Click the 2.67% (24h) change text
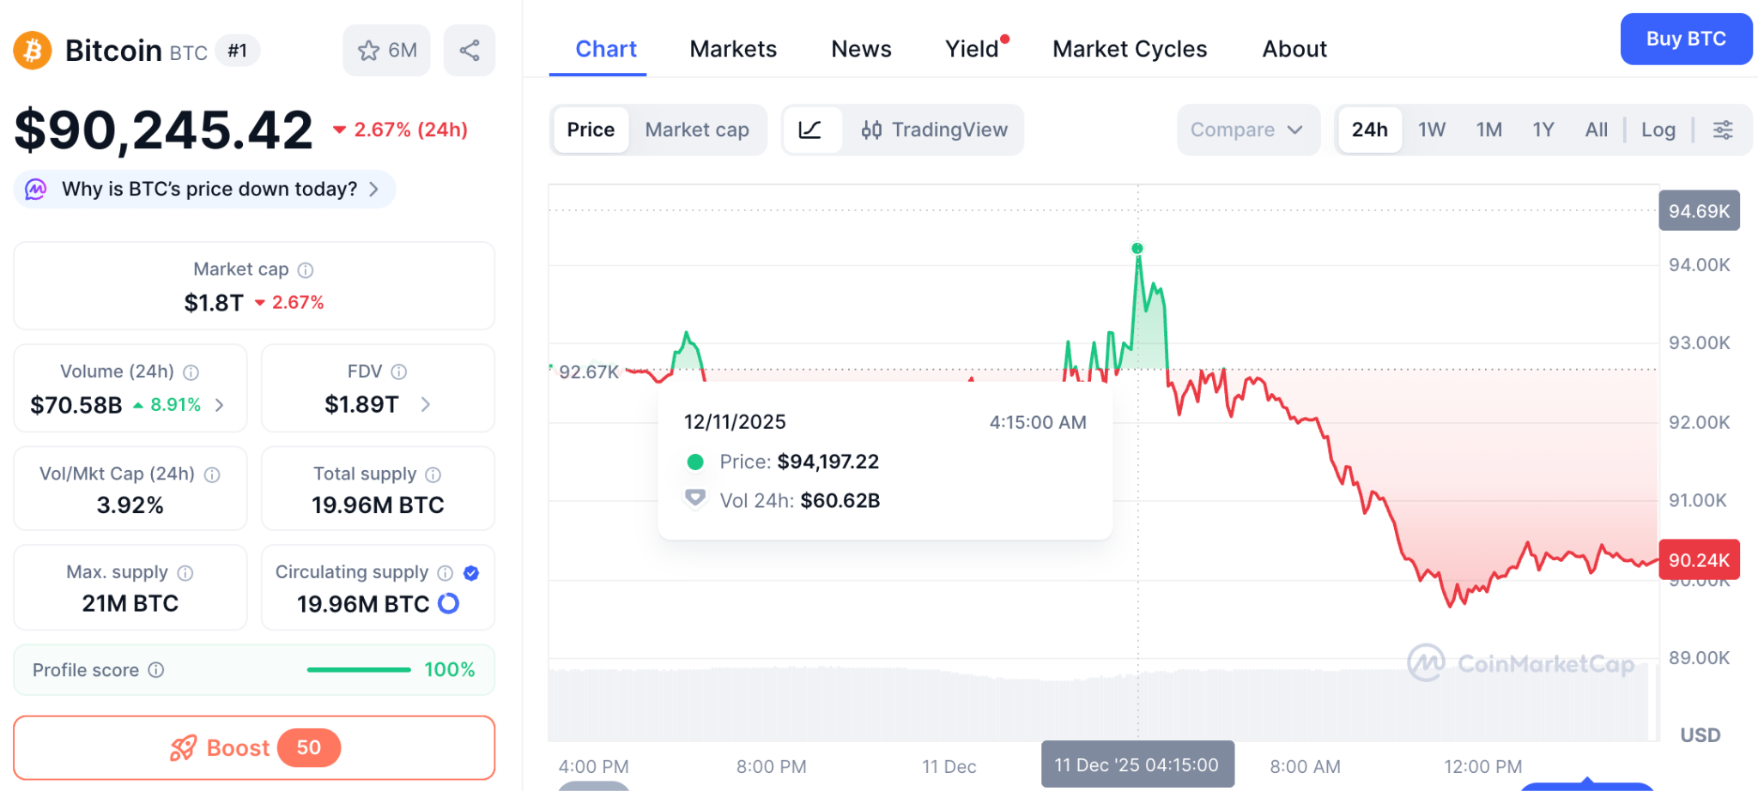Image resolution: width=1758 pixels, height=791 pixels. pos(401,130)
